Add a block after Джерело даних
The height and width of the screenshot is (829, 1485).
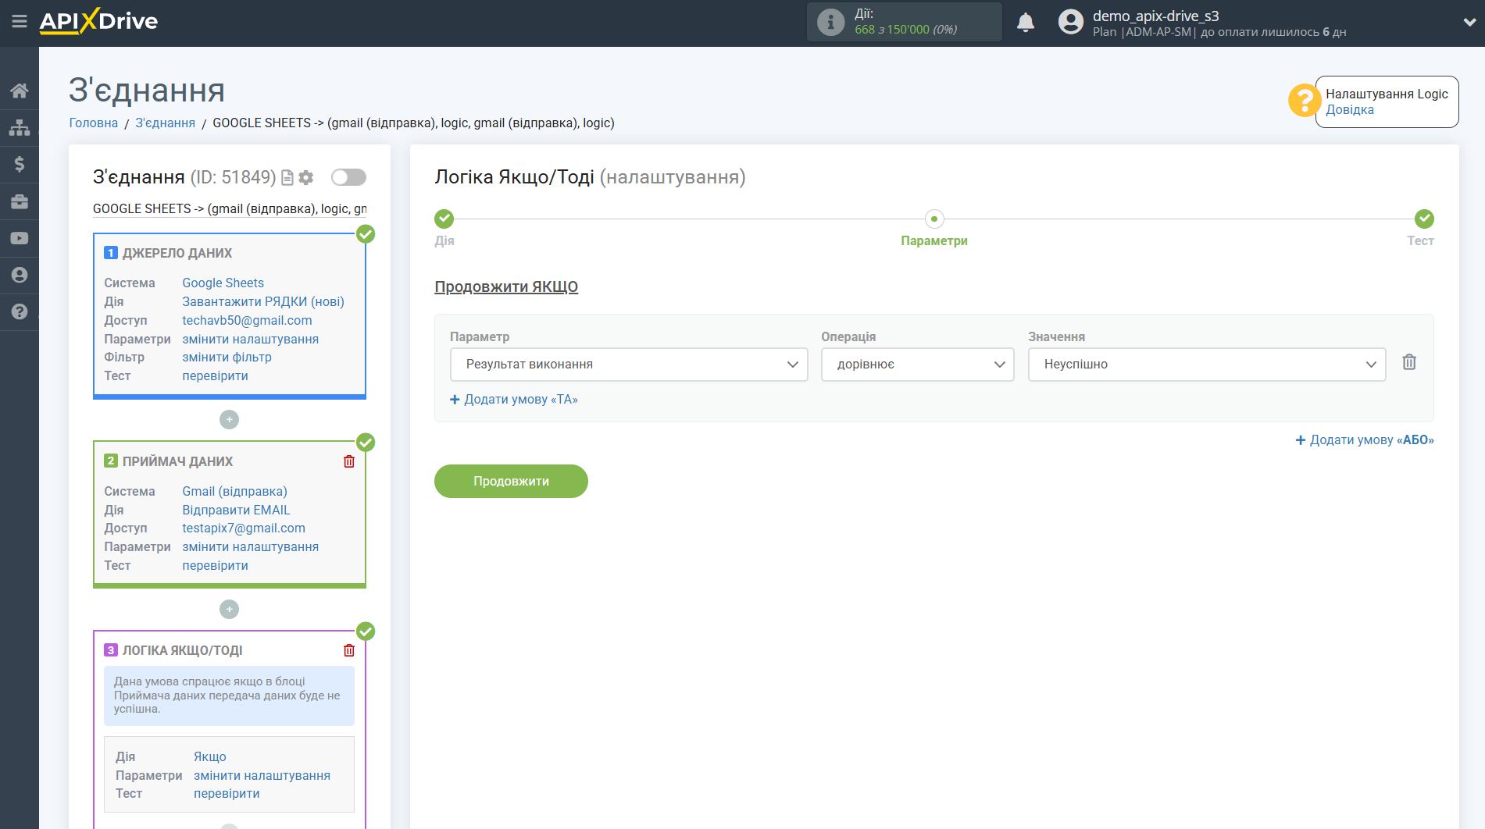click(x=229, y=419)
